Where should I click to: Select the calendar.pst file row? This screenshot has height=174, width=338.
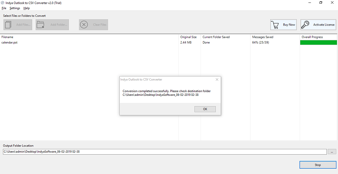(168, 42)
